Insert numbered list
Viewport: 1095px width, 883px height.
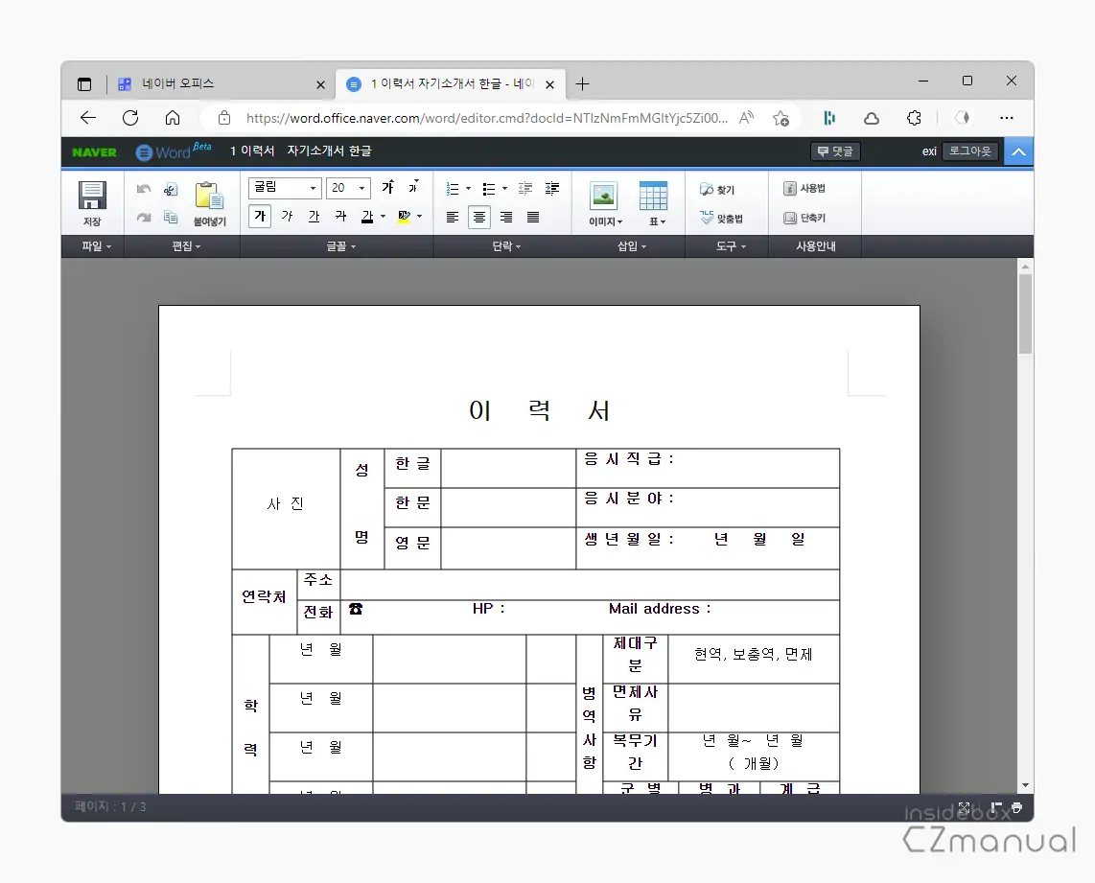click(453, 189)
